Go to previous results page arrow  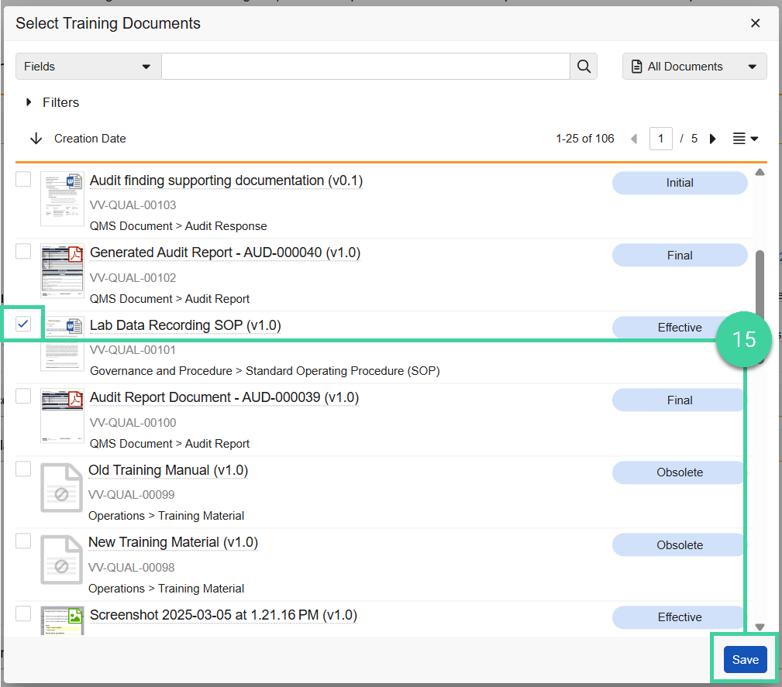pyautogui.click(x=634, y=139)
